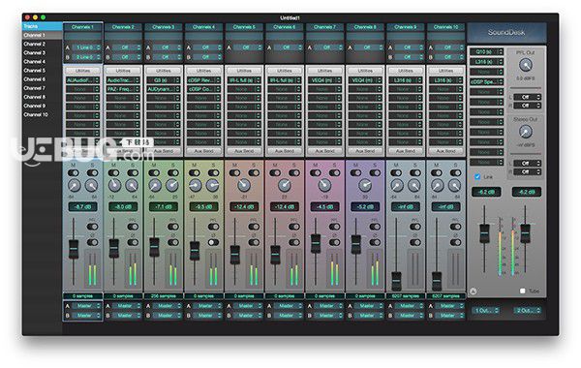Image resolution: width=581 pixels, height=368 pixels.
Task: Mute Channel 7 with its M toggle
Action: [x=316, y=172]
